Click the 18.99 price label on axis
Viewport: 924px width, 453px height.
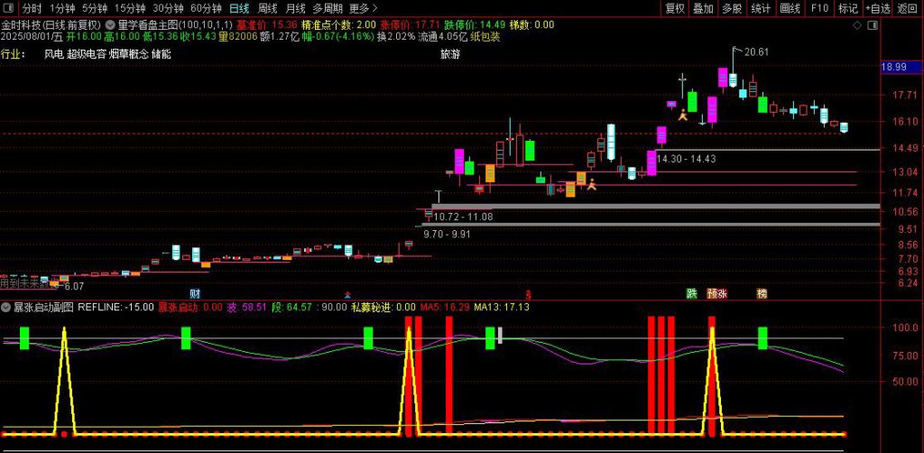click(x=893, y=68)
